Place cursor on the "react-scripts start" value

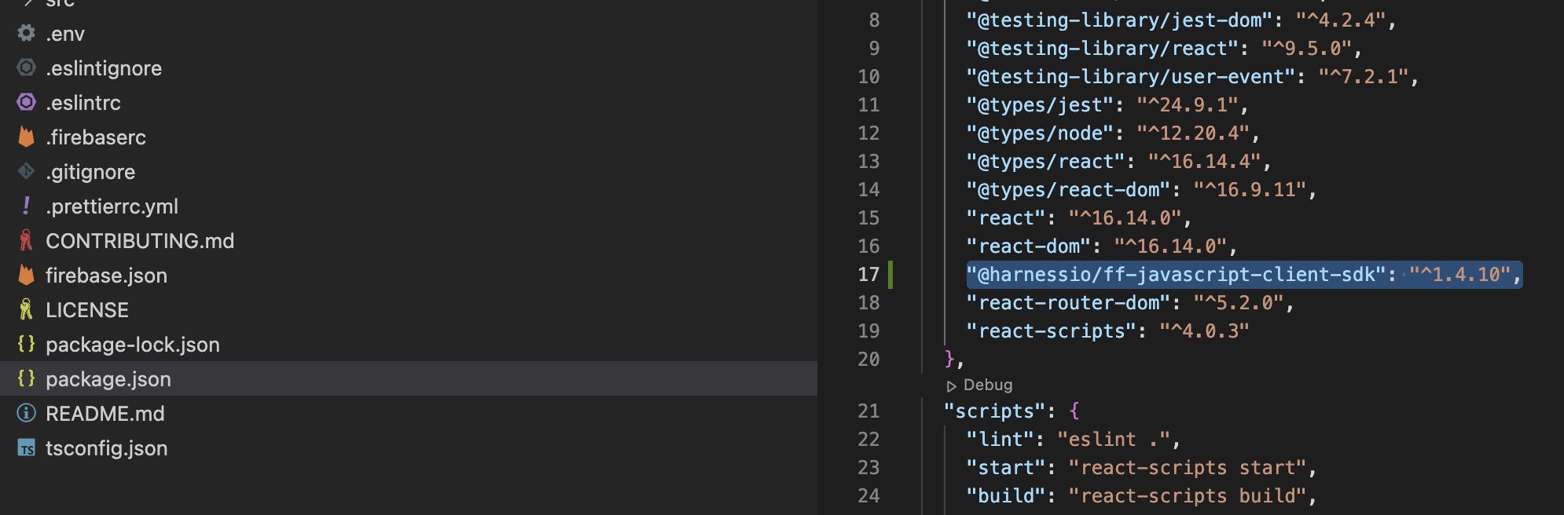[1191, 468]
